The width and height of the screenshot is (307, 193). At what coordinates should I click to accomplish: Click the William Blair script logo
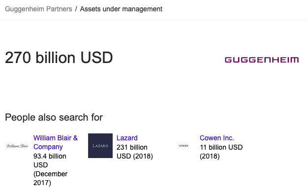tap(17, 146)
